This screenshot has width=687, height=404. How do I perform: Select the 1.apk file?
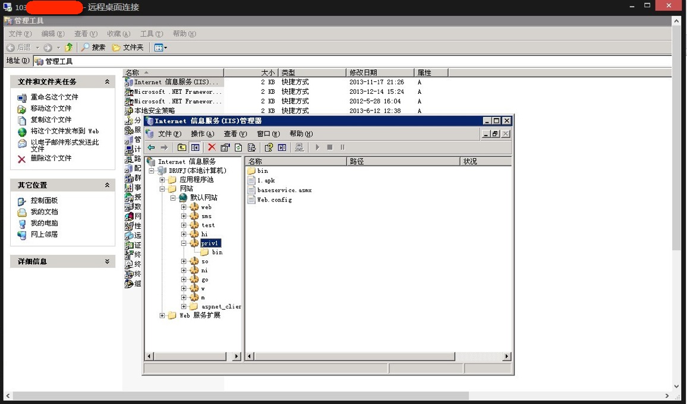click(261, 181)
